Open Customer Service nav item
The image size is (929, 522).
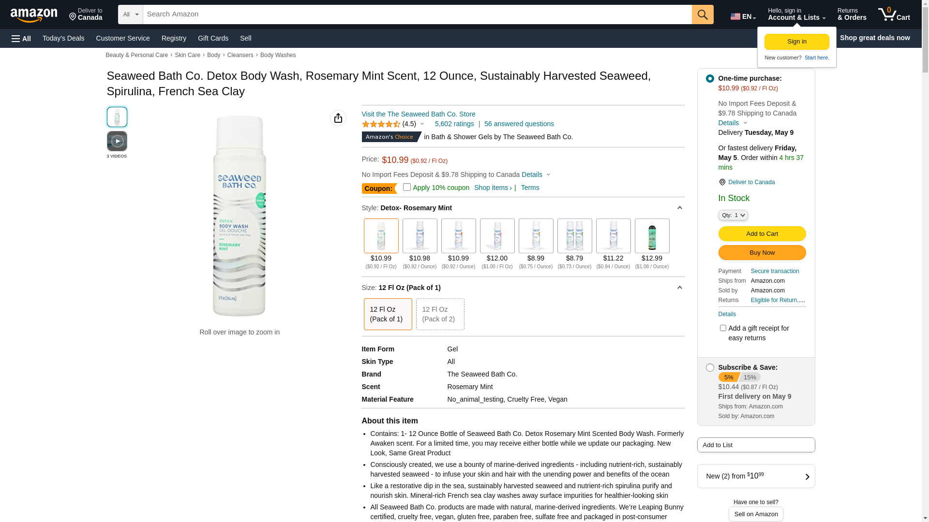123,38
